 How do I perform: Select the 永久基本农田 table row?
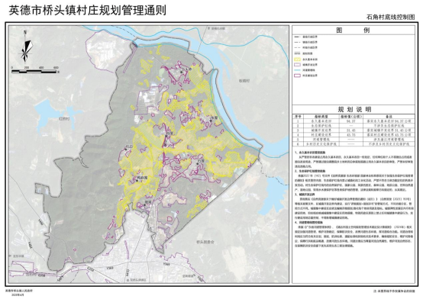(x=354, y=121)
